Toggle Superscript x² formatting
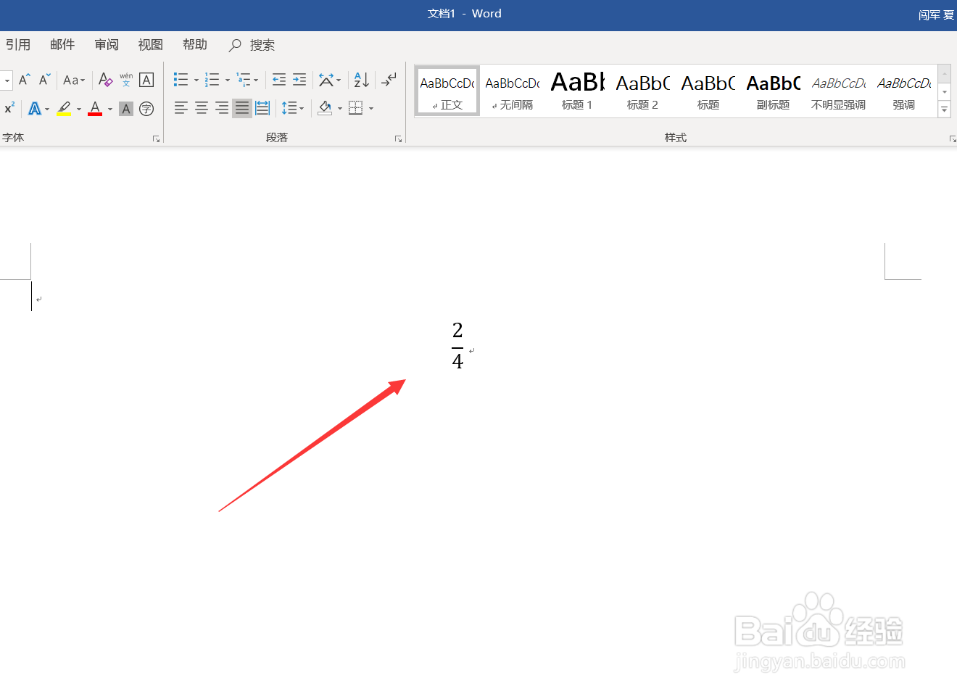Viewport: 957px width, 694px height. pos(9,108)
